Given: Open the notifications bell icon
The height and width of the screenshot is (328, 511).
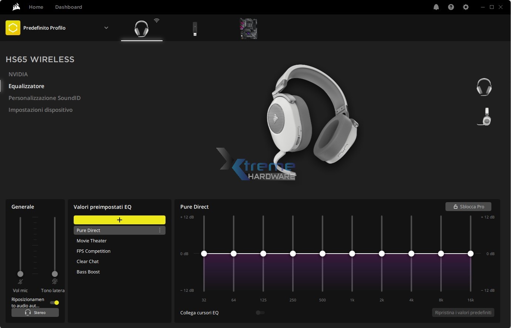Looking at the screenshot, I should coord(436,7).
